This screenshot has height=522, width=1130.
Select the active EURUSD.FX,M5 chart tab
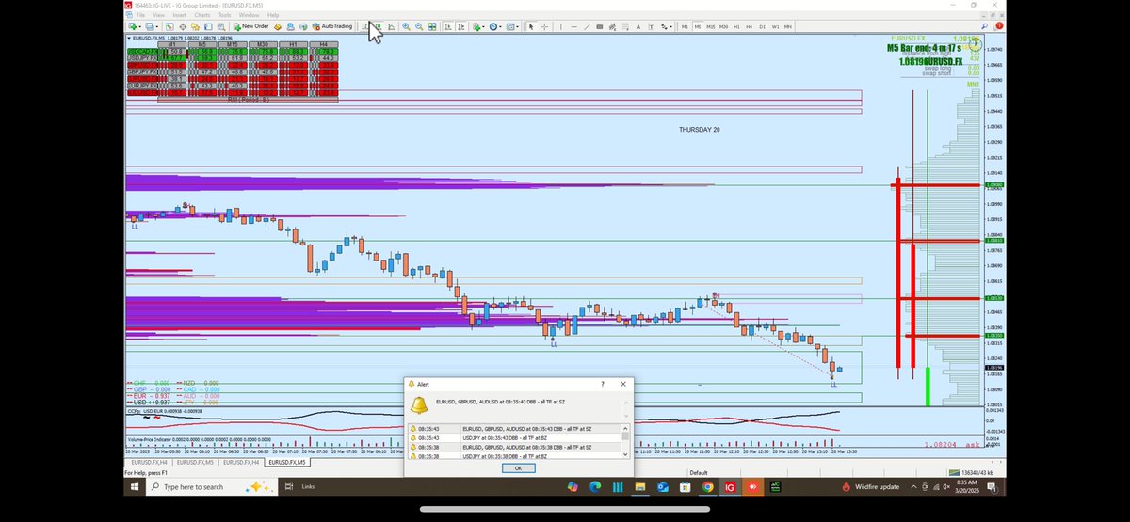[287, 462]
